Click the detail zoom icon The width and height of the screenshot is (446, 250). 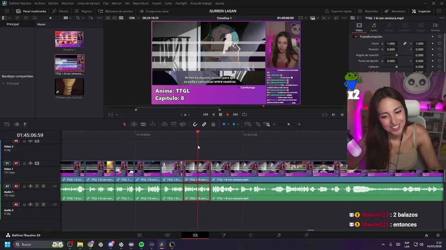click(258, 124)
